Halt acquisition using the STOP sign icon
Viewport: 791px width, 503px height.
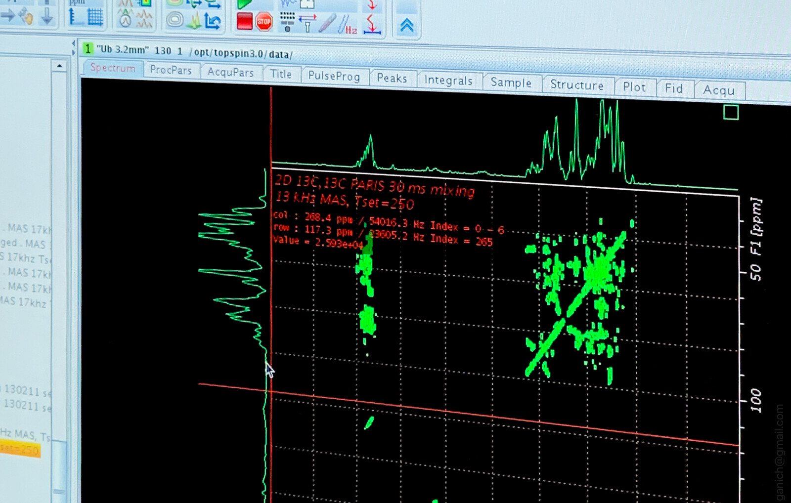(x=264, y=22)
